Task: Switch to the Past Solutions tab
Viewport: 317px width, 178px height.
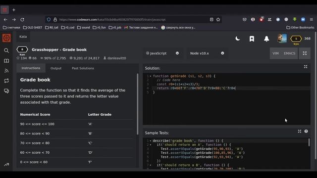Action: tap(83, 68)
